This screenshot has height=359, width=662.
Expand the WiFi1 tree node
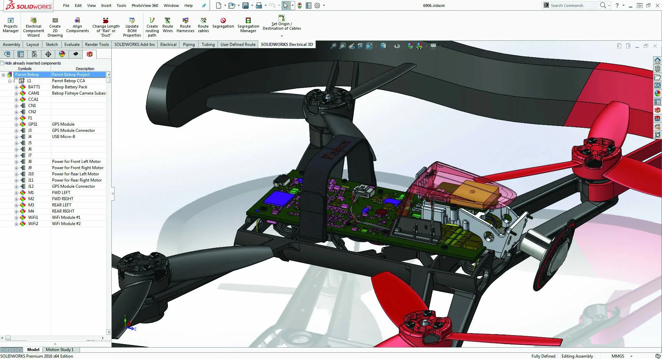tap(16, 218)
